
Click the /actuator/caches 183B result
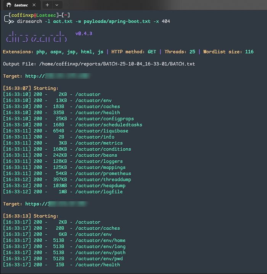pyautogui.click(x=61, y=107)
